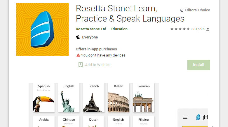Viewport: 228px width, 127px height.
Task: Select the English Statue of Liberty card
Action: pos(69,98)
